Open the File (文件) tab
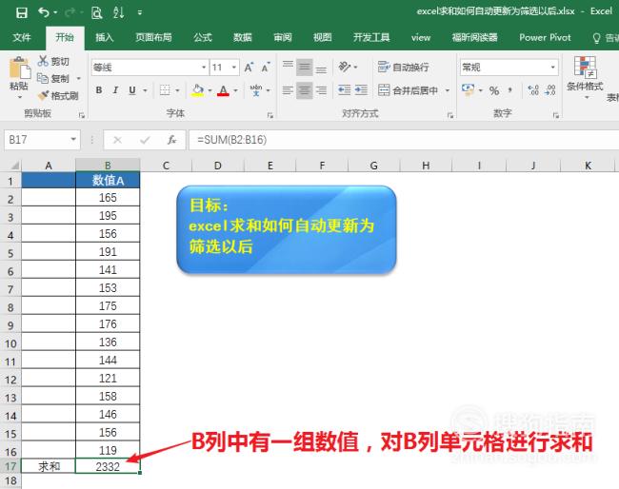 21,38
